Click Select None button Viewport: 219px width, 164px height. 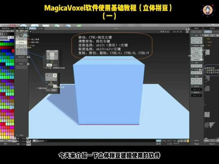[197, 52]
